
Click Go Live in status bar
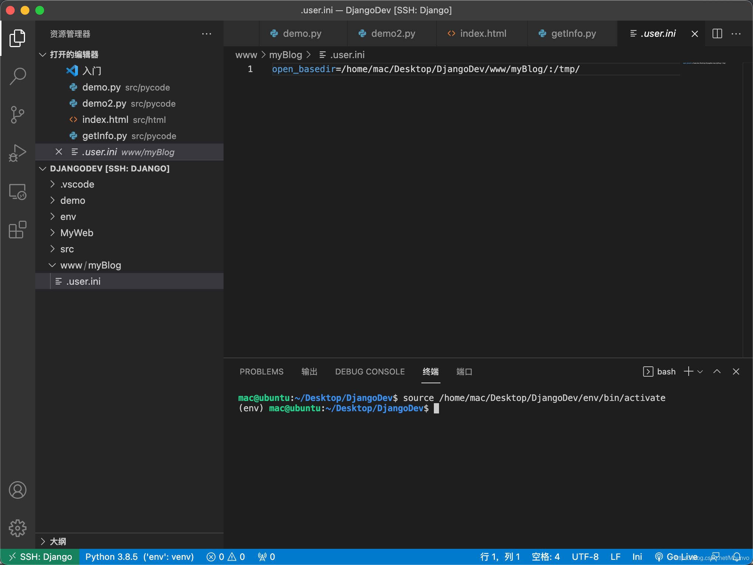point(676,557)
